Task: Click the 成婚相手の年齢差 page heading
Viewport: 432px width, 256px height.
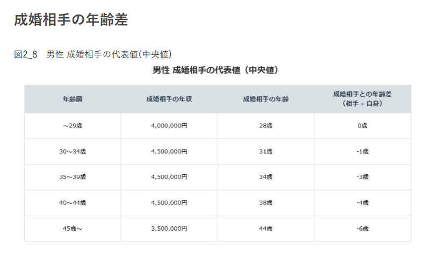Action: pos(71,20)
